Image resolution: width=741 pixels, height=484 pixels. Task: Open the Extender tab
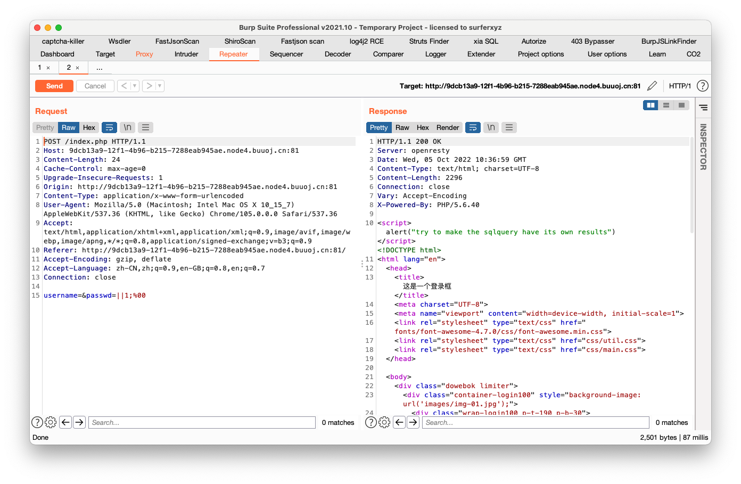(481, 54)
